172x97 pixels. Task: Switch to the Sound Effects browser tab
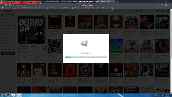coord(52,2)
